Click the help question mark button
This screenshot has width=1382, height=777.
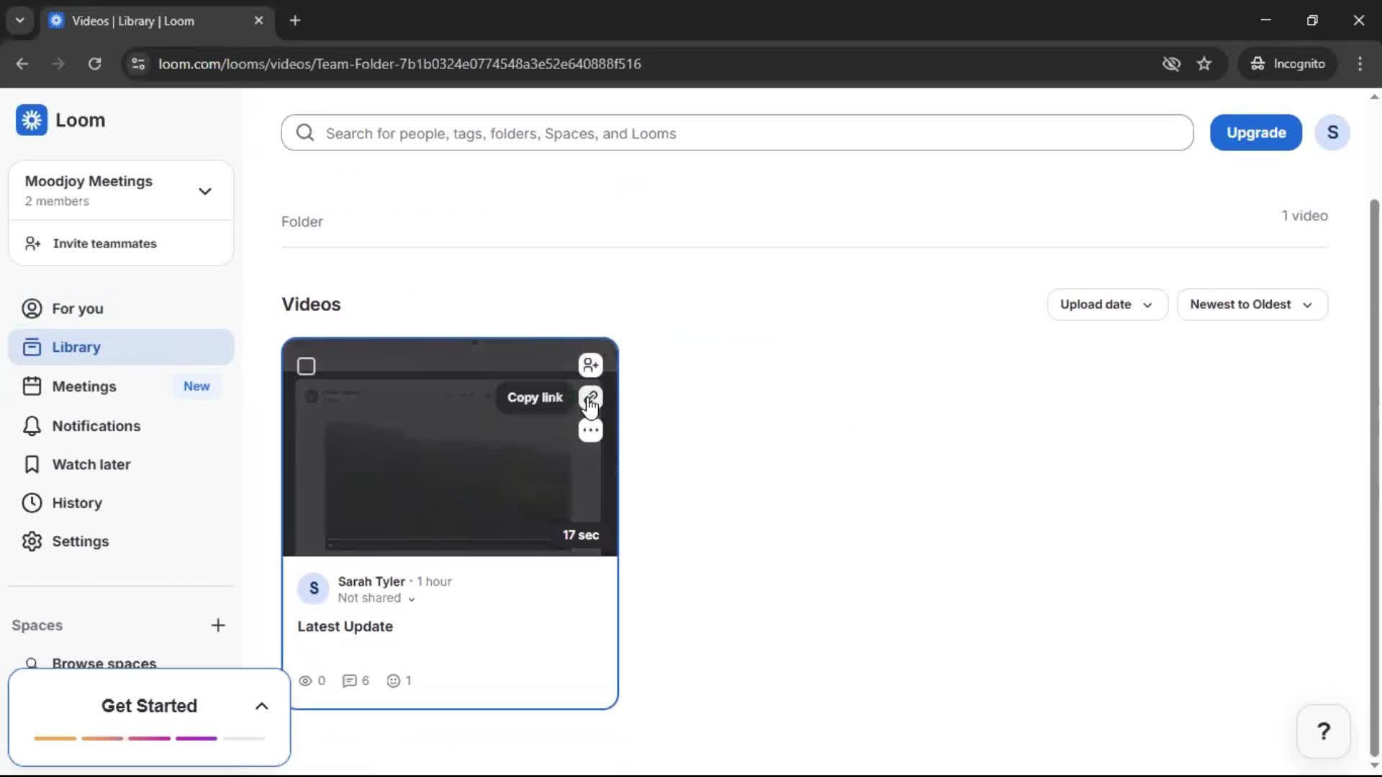point(1324,731)
